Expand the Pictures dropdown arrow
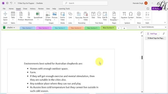Screen dimensions: 168x94 55,20
